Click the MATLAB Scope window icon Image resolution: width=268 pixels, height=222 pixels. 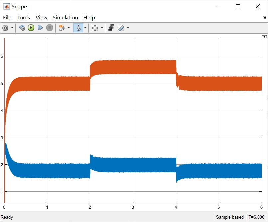click(7, 7)
